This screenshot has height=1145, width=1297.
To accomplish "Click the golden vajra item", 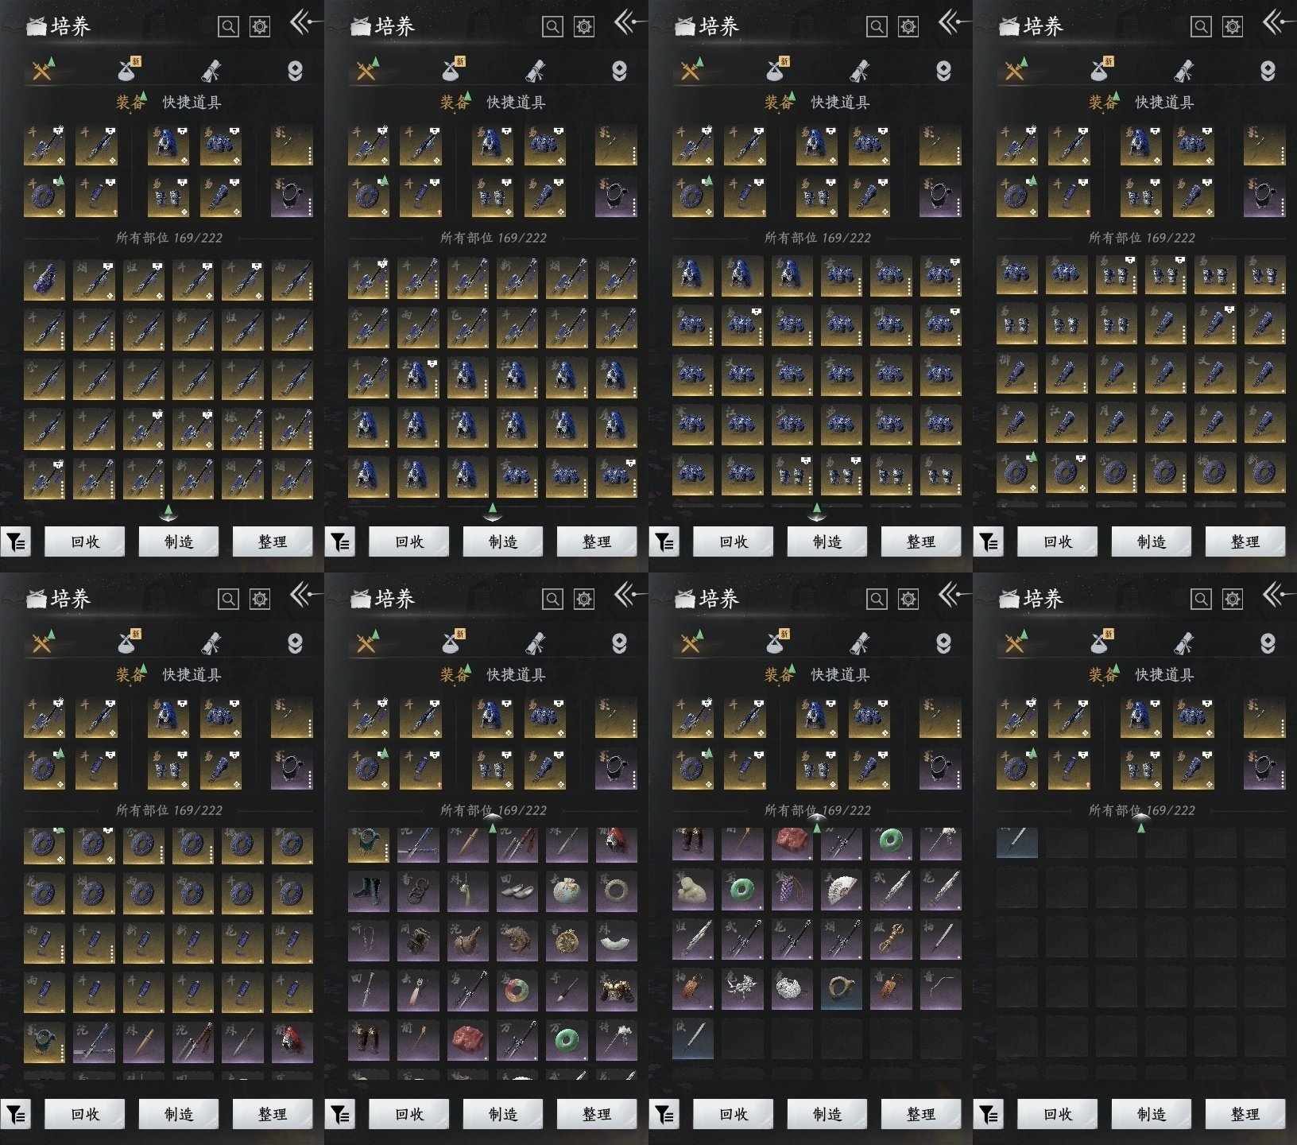I will [890, 940].
